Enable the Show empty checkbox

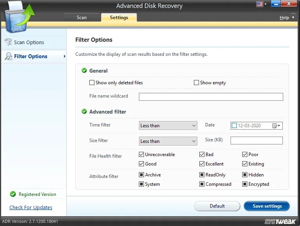click(x=196, y=83)
